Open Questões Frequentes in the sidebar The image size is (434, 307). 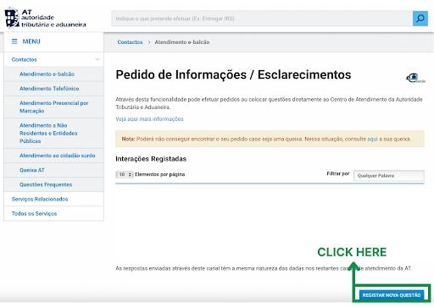pos(46,184)
